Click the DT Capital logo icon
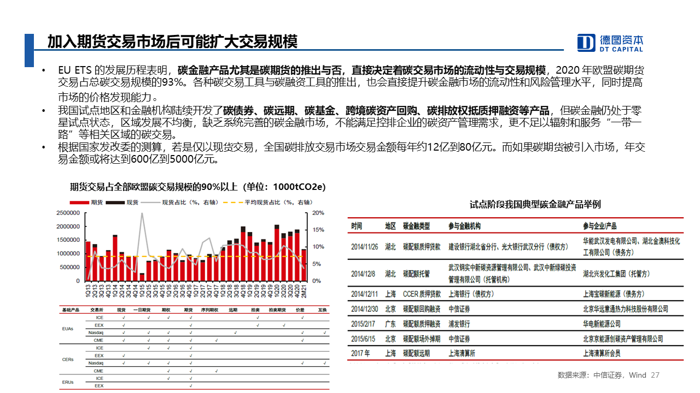Screen dimensions: 700x393 [x=586, y=43]
